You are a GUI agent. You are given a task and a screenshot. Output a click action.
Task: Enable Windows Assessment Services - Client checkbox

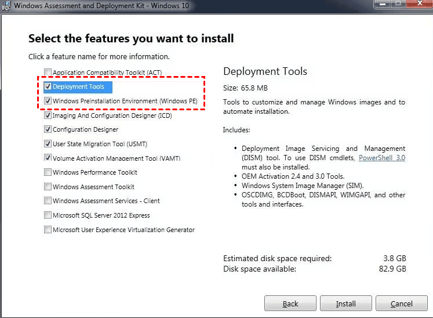tap(48, 201)
